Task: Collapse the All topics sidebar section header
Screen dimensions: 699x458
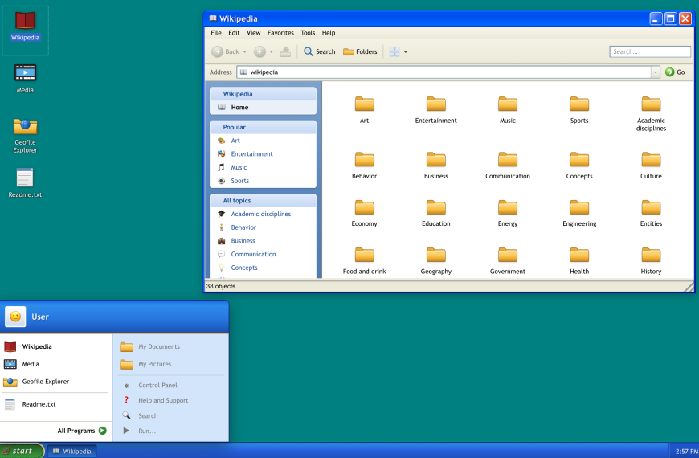Action: [263, 201]
